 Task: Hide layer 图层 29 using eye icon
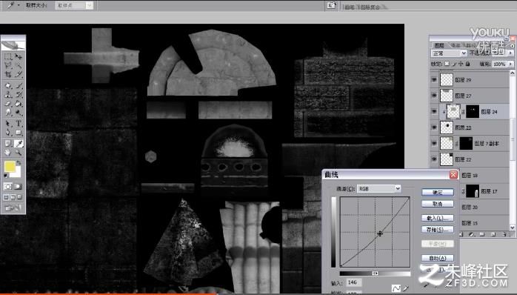coord(434,80)
